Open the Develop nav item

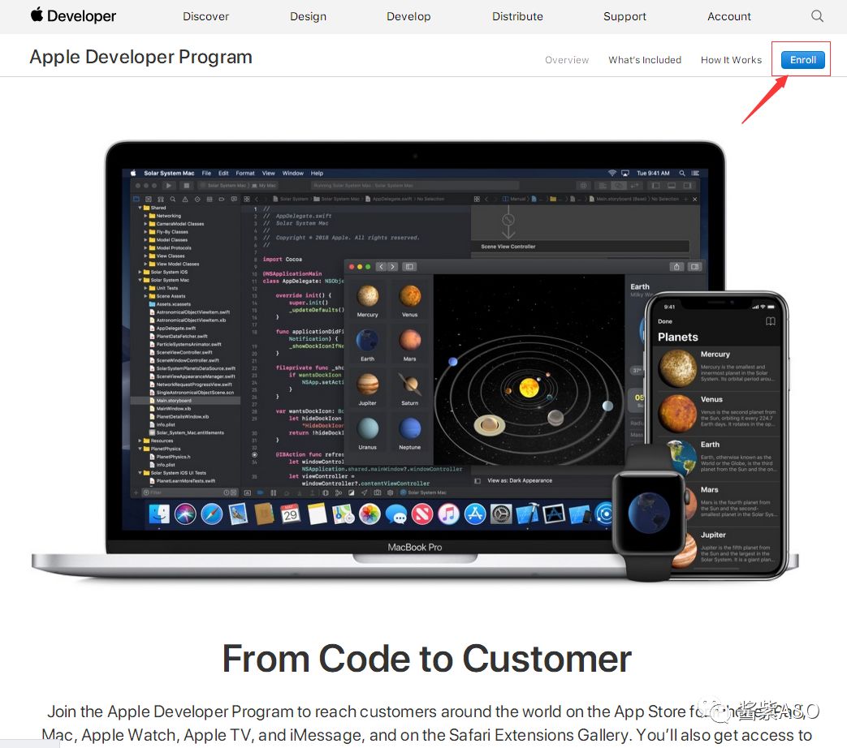(408, 16)
